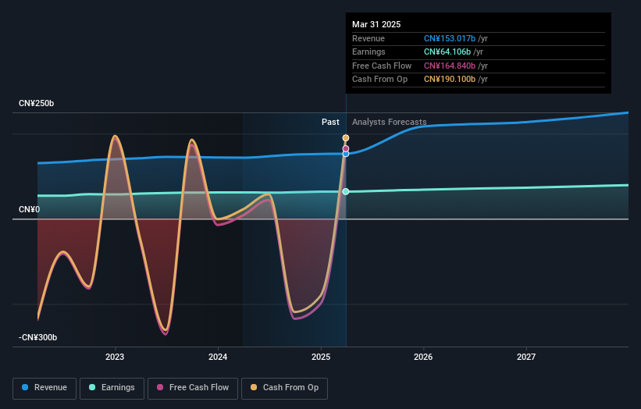641x409 pixels.
Task: Click the CN¥164.840b free cash flow value
Action: point(450,66)
